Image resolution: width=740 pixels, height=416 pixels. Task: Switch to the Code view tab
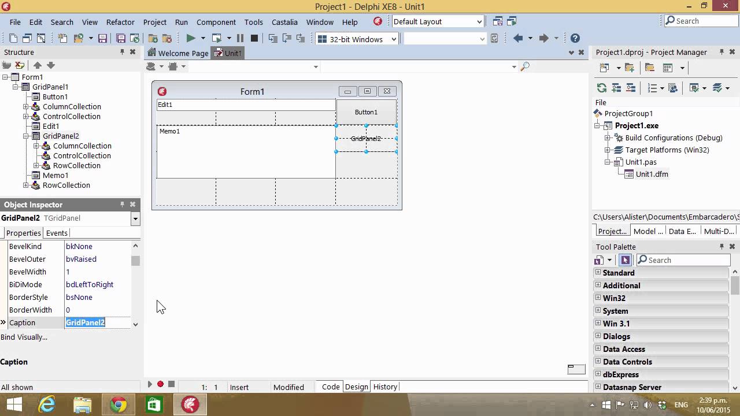(331, 387)
